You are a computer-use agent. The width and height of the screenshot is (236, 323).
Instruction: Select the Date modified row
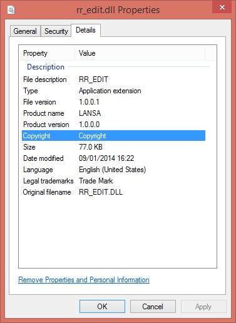tap(114, 158)
